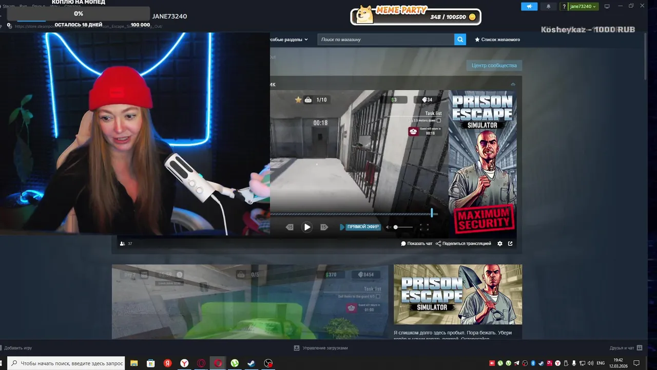Open broadcast settings gear

coord(500,244)
